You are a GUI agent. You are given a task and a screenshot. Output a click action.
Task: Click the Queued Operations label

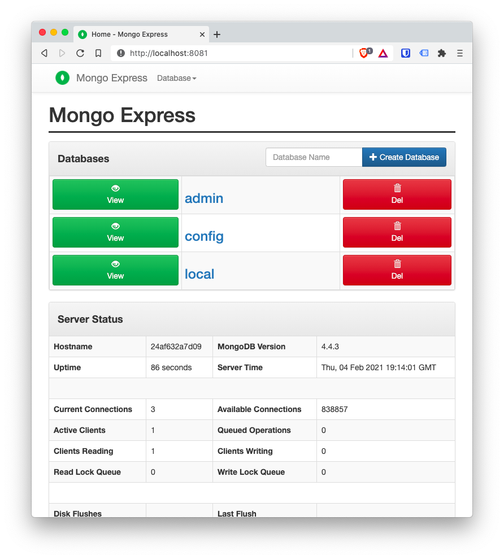(x=254, y=430)
